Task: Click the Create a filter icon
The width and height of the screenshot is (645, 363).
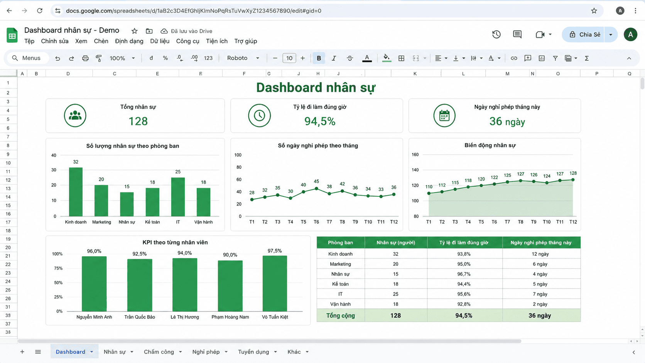Action: pyautogui.click(x=555, y=58)
